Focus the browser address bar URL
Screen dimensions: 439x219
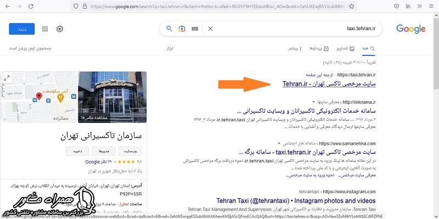tap(217, 6)
